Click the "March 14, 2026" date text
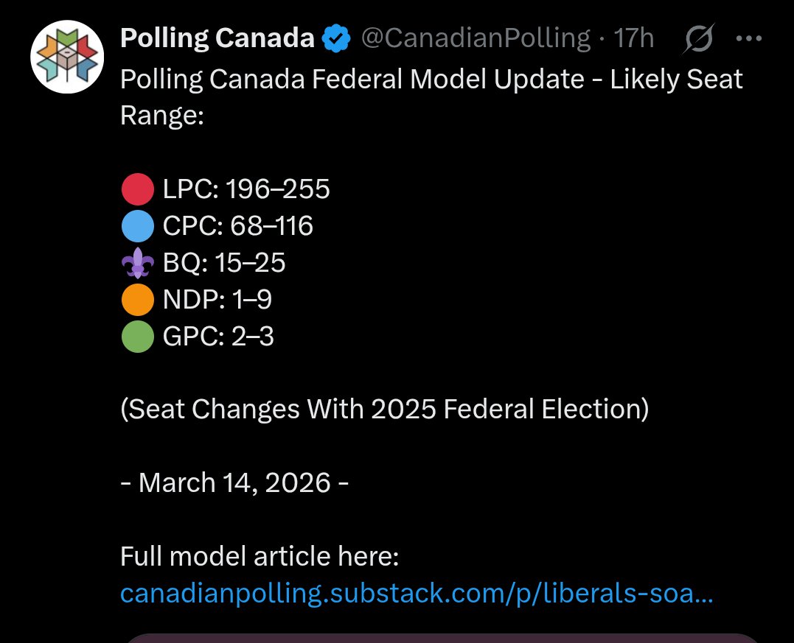 tap(234, 483)
